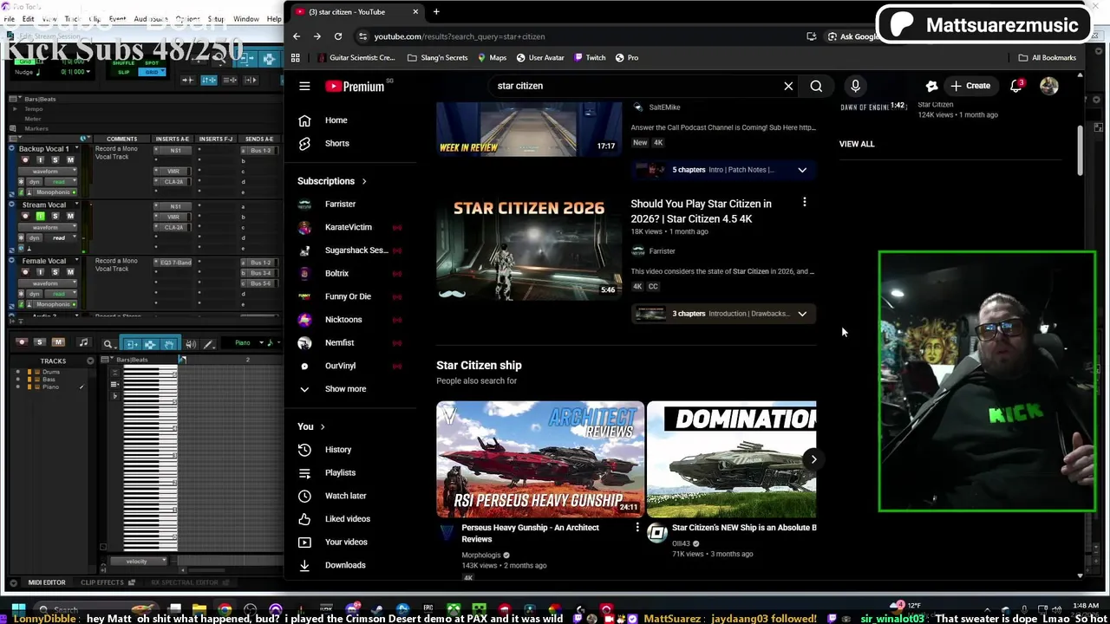Open Stream Vocal automation mode read dropdown

(x=59, y=237)
